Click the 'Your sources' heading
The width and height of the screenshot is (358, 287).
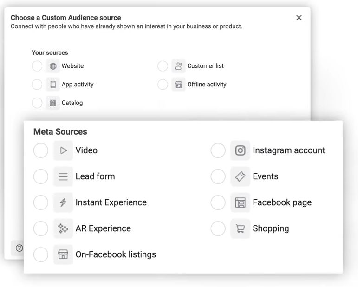50,53
